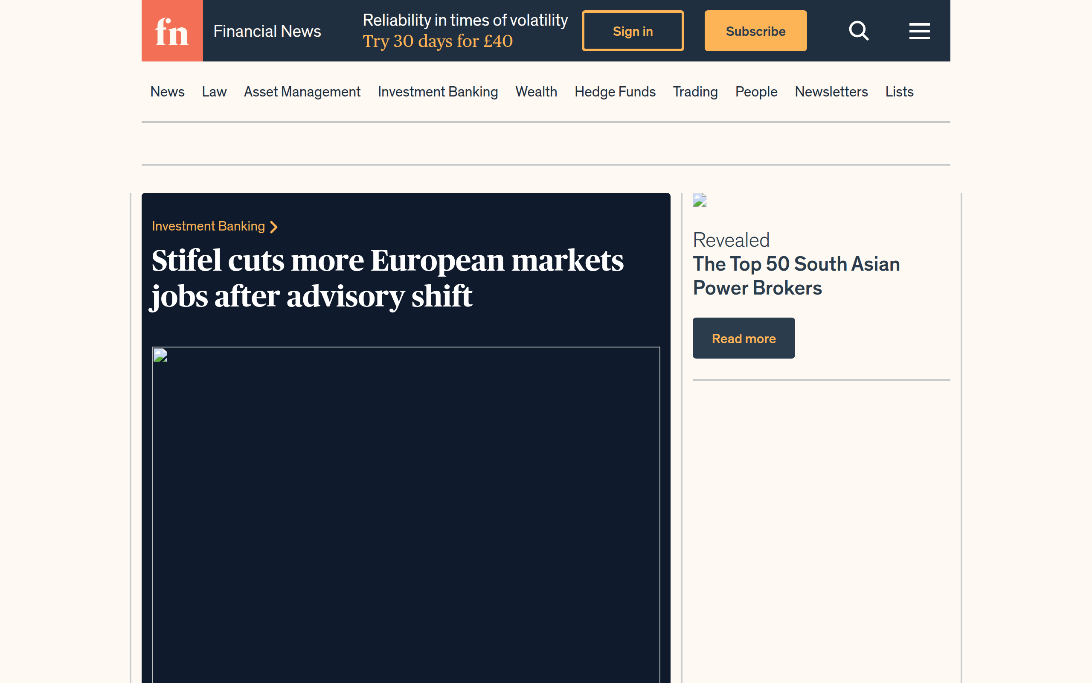The image size is (1092, 683).
Task: Open the Lists section
Action: [899, 92]
